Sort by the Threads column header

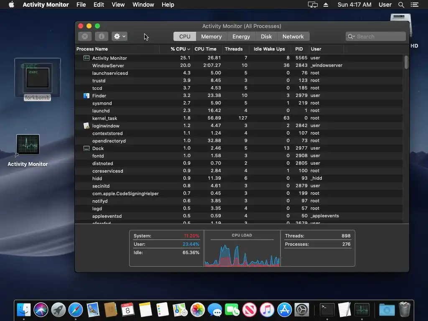click(235, 49)
